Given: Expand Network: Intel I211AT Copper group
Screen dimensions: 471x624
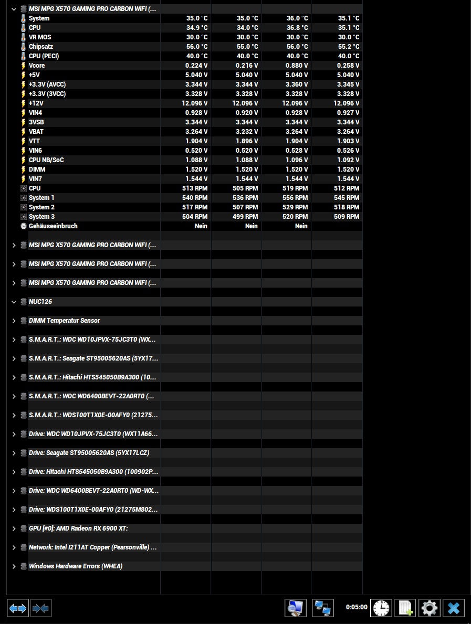Looking at the screenshot, I should 14,547.
